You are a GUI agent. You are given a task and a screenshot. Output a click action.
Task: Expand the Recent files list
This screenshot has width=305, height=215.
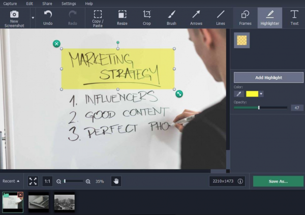11,181
